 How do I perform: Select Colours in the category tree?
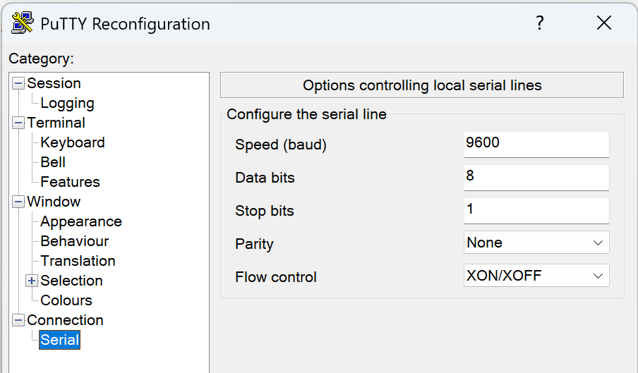coord(66,300)
